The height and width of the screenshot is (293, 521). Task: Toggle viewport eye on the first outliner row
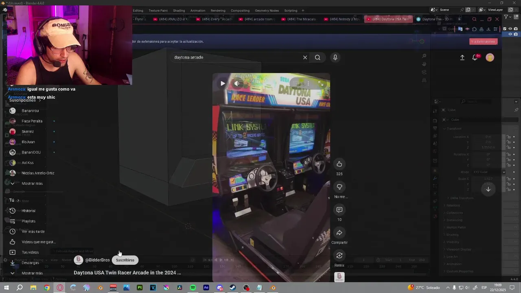(x=510, y=29)
